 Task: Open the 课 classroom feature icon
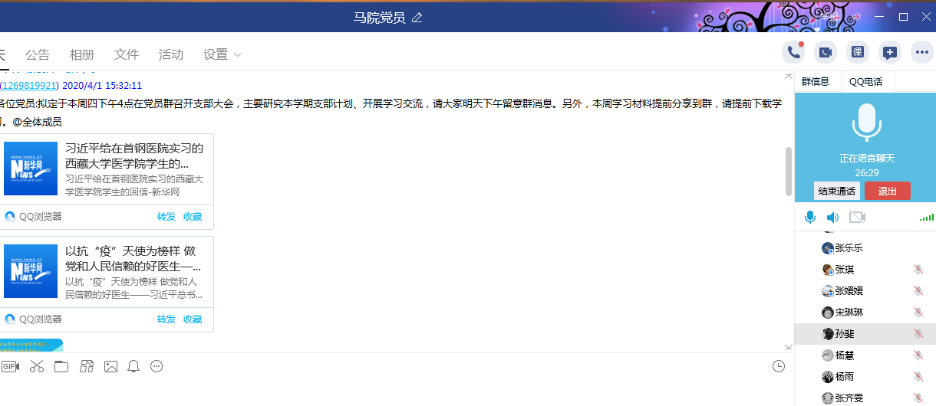[x=857, y=53]
